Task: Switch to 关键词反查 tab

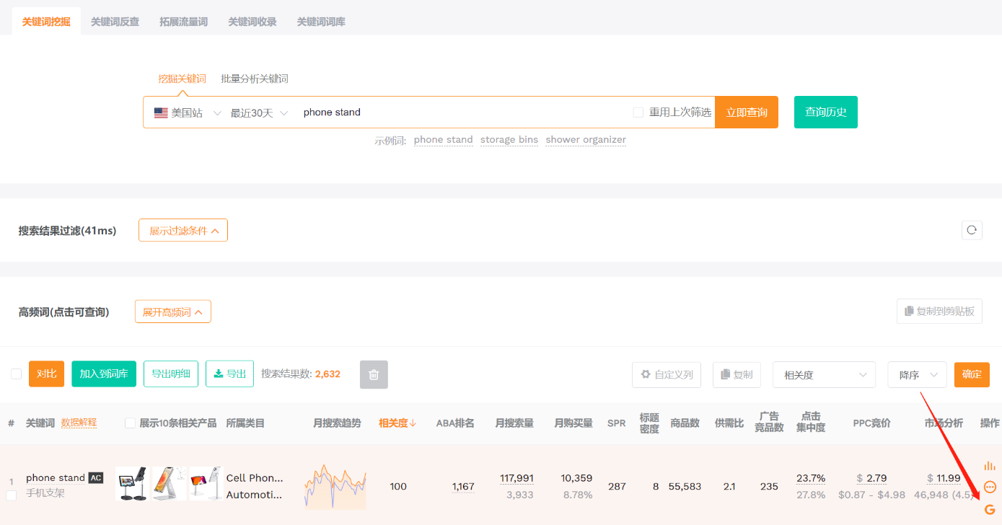Action: [115, 22]
